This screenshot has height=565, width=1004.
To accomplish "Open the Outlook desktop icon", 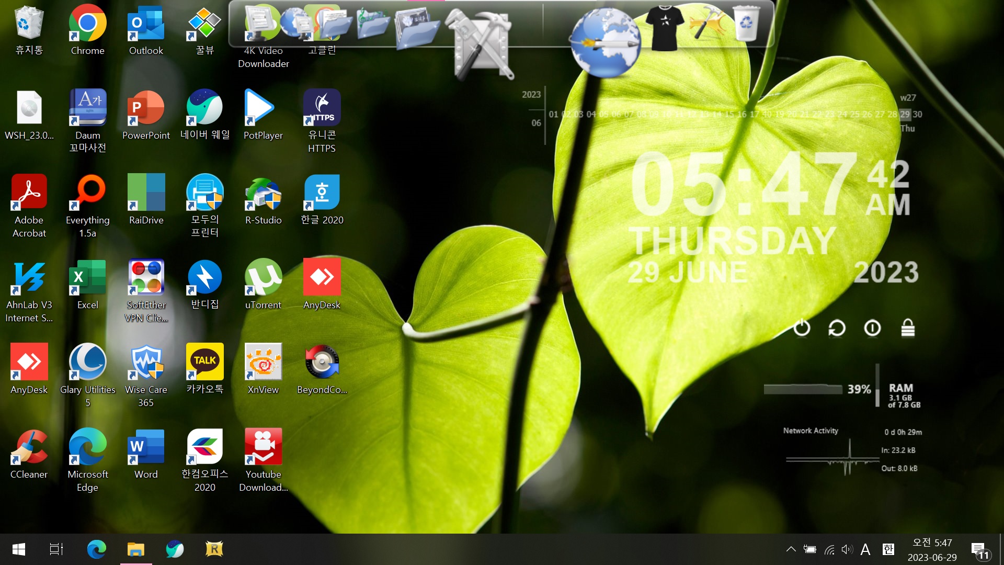I will (146, 30).
